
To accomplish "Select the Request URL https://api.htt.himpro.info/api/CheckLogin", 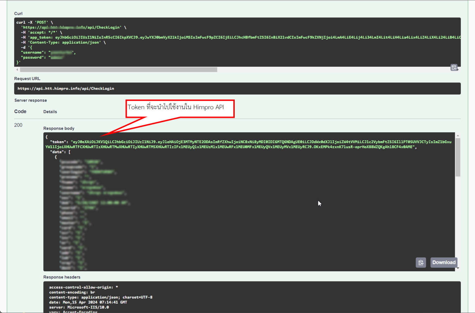I will point(66,88).
